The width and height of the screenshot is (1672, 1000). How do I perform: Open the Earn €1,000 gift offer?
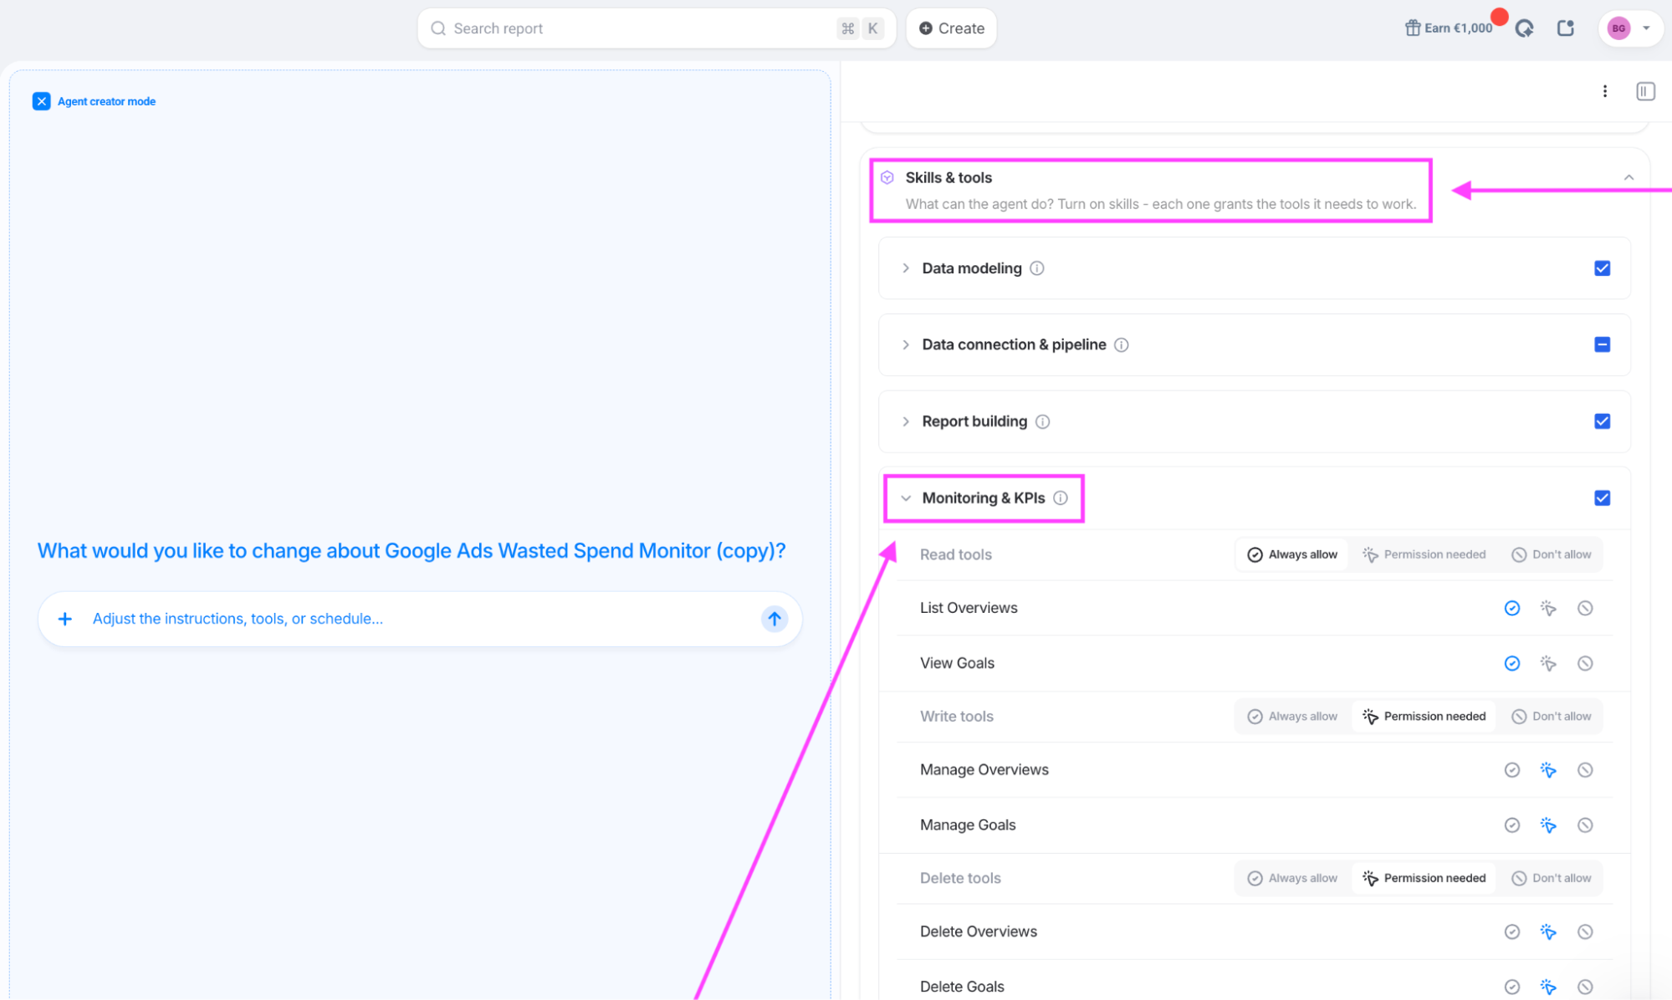tap(1449, 28)
